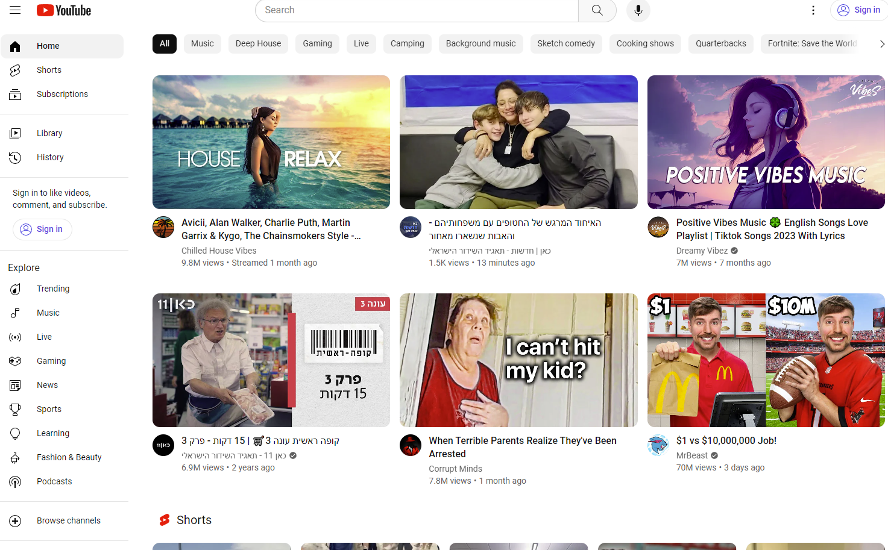The image size is (888, 550).
Task: Select the Sketch comedy filter chip
Action: point(565,43)
